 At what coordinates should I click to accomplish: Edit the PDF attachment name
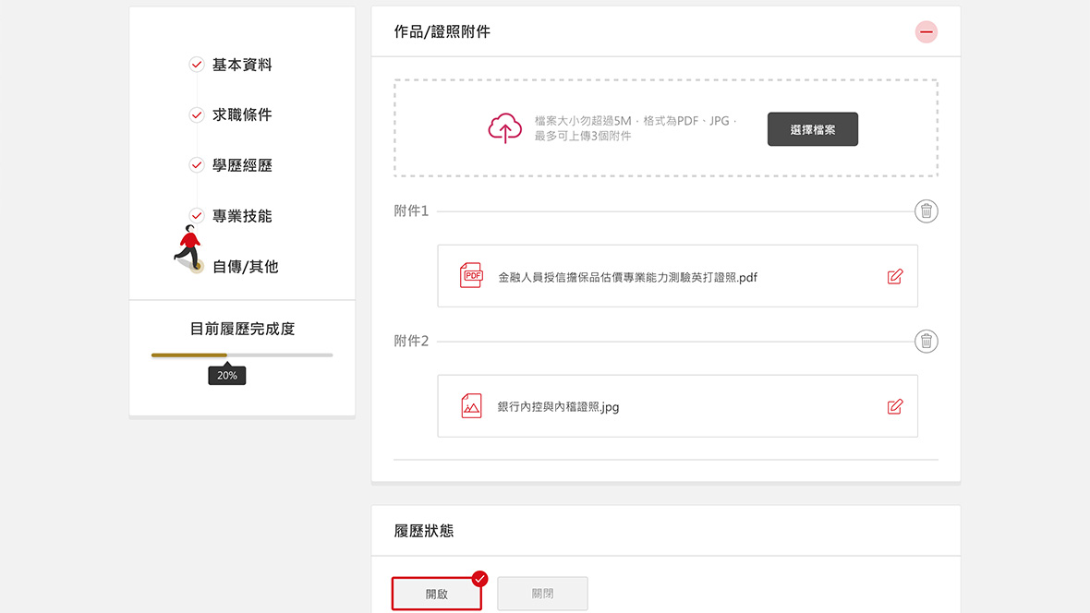(894, 276)
